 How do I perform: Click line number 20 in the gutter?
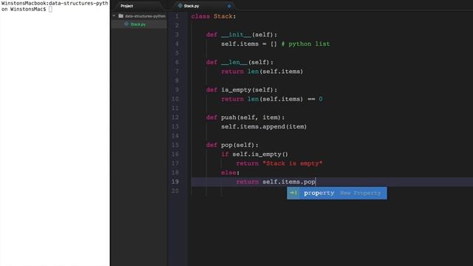point(175,191)
